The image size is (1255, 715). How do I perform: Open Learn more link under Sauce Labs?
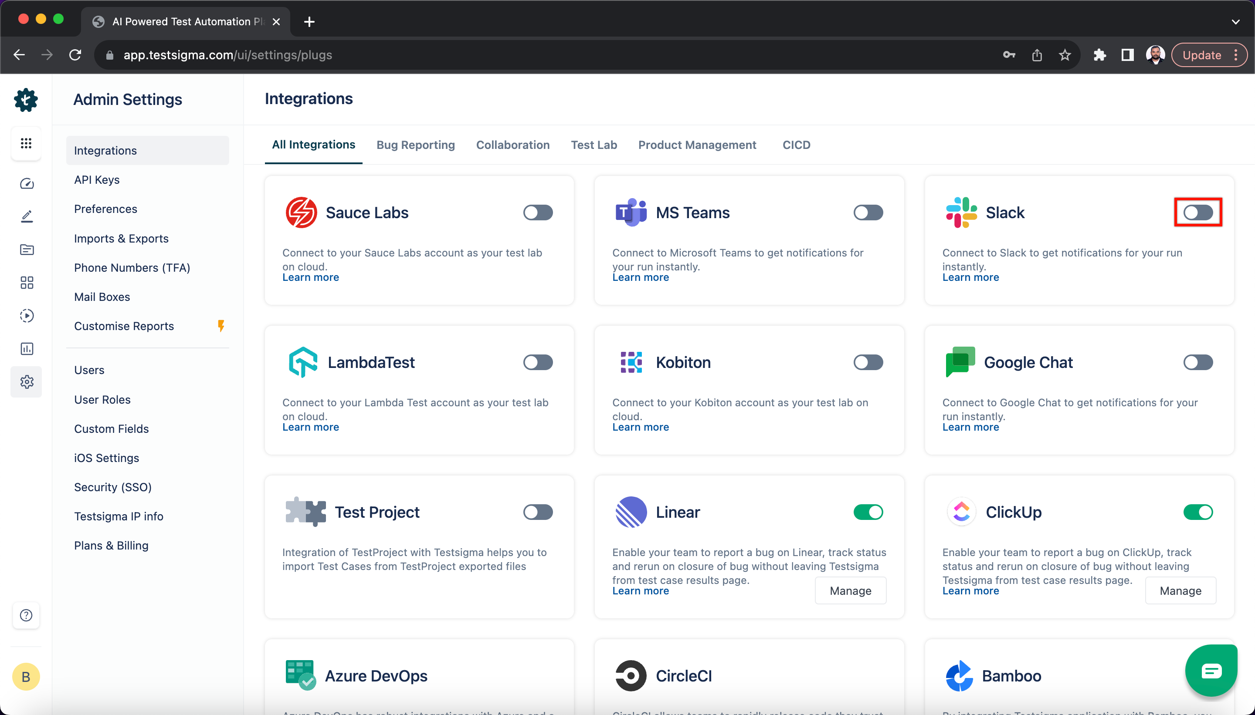(x=311, y=277)
